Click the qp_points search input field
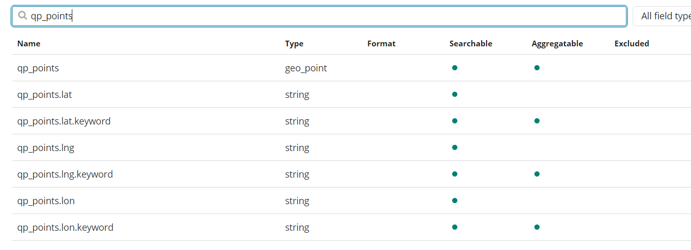 coord(323,16)
